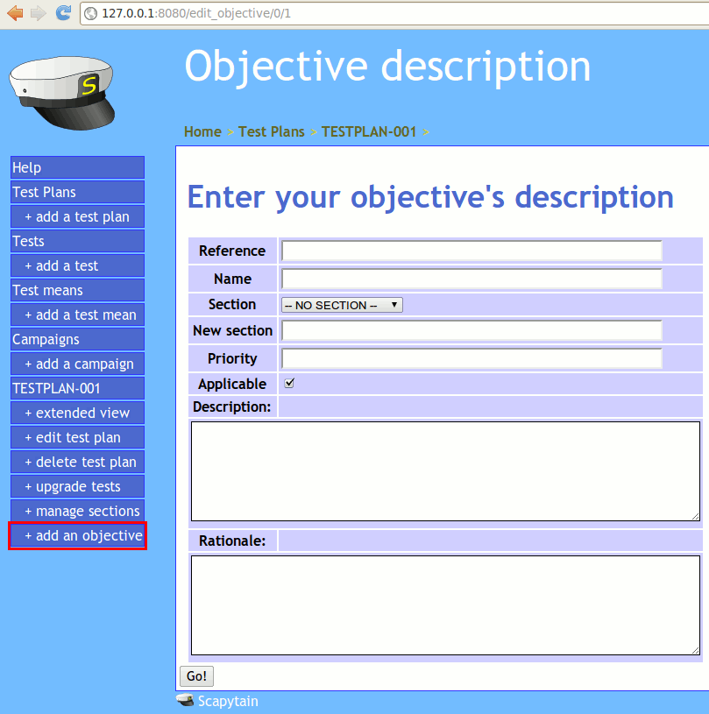Follow the Home breadcrumb link

(x=202, y=131)
